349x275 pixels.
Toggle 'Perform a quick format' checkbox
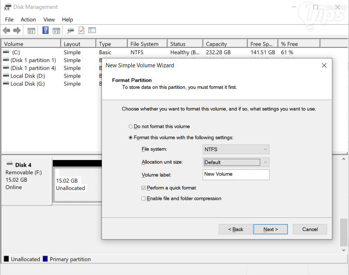tap(143, 188)
